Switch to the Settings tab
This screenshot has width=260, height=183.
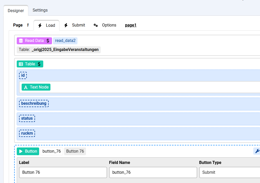[x=40, y=10]
